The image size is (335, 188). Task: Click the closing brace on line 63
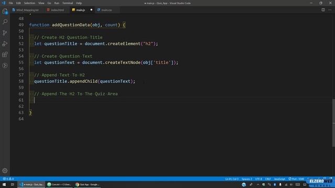click(x=30, y=113)
